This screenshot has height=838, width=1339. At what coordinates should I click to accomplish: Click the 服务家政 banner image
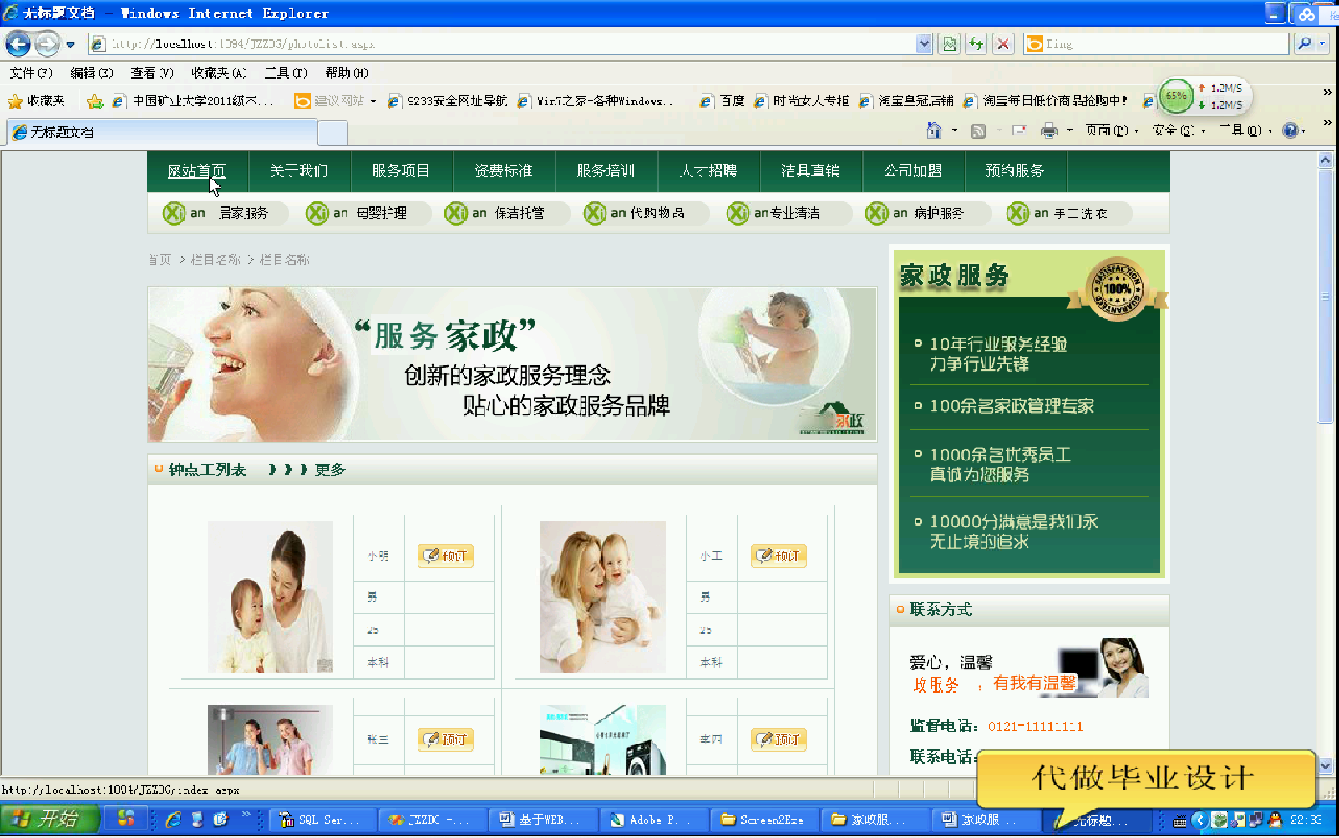tap(512, 364)
